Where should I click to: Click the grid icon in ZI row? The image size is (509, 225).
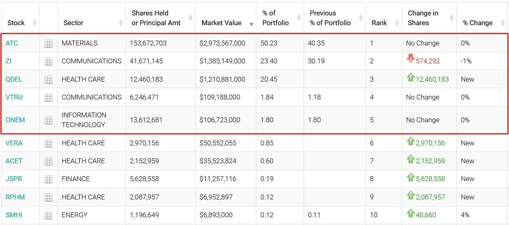pos(48,61)
